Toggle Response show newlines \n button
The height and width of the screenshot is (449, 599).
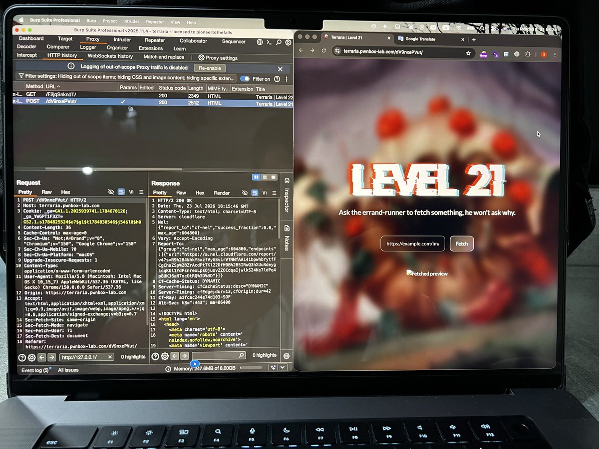[x=264, y=193]
